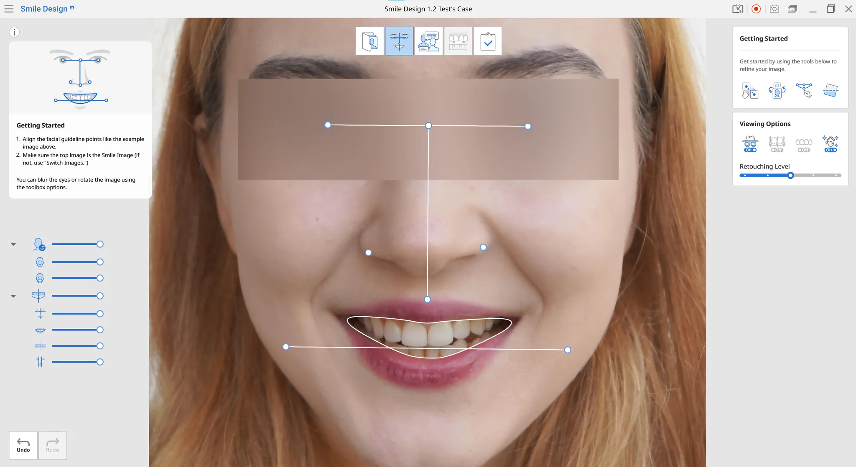856x467 pixels.
Task: Click the teeth arch guideline group icon
Action: pyautogui.click(x=38, y=296)
